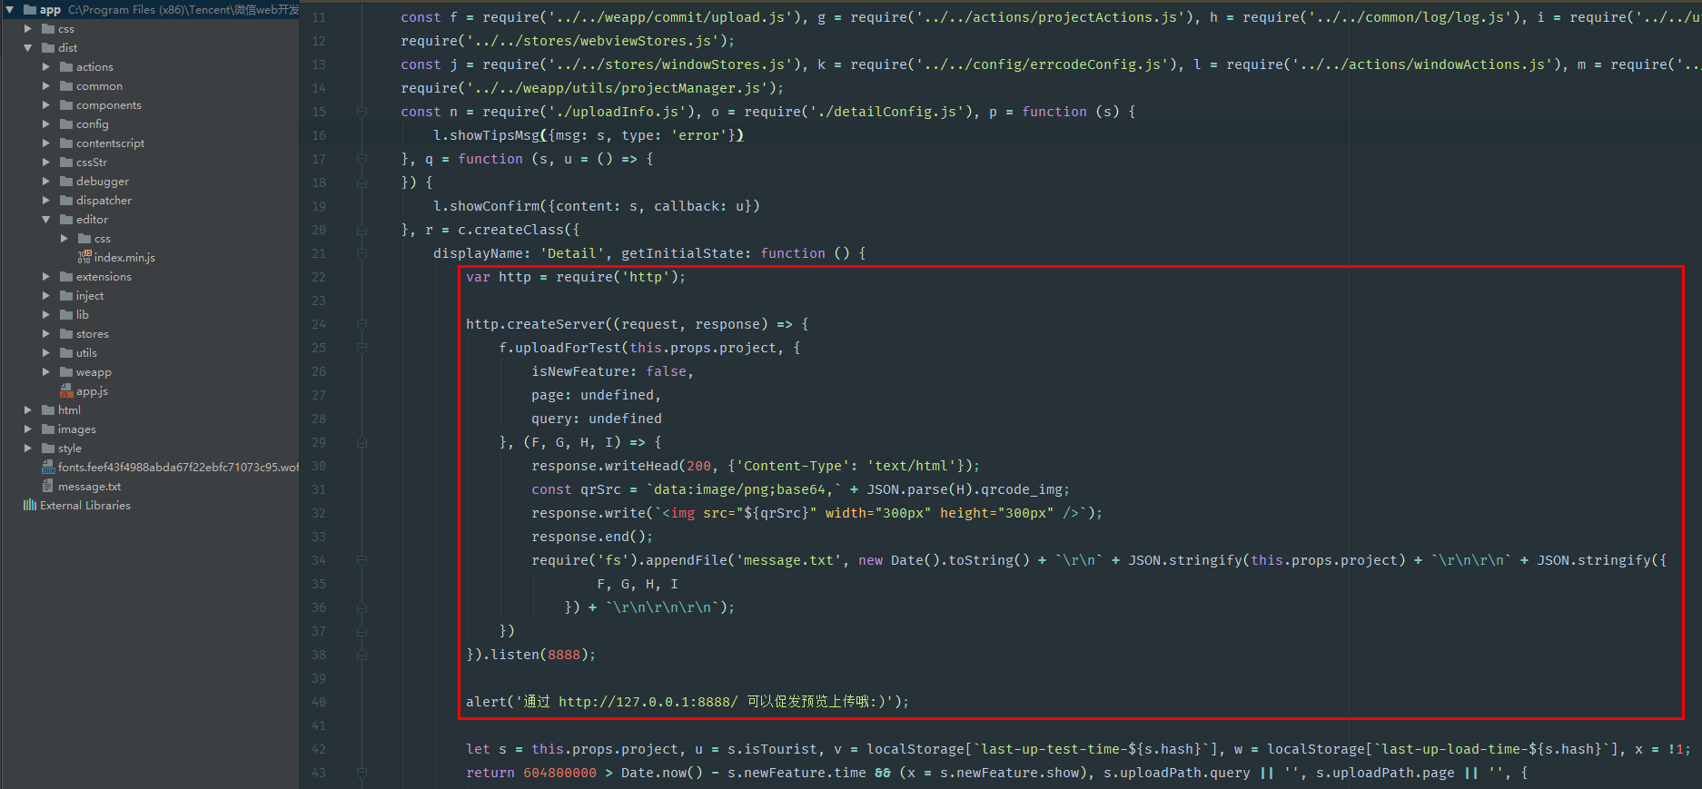Place cursor on listen(8888) line

tap(530, 655)
